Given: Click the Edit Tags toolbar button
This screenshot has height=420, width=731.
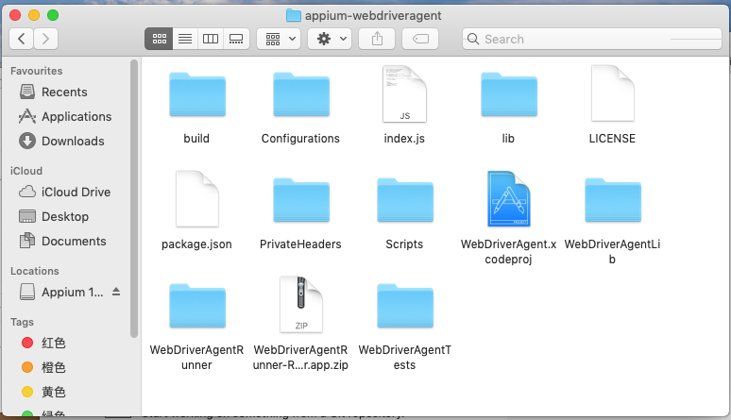Looking at the screenshot, I should point(420,39).
